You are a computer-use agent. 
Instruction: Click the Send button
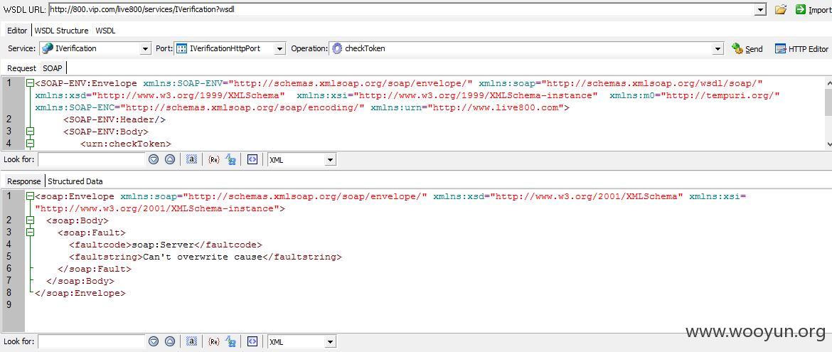[x=747, y=49]
